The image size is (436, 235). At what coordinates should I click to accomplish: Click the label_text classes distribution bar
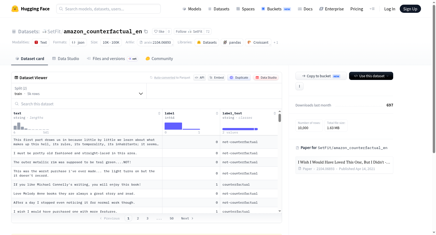[x=240, y=129]
